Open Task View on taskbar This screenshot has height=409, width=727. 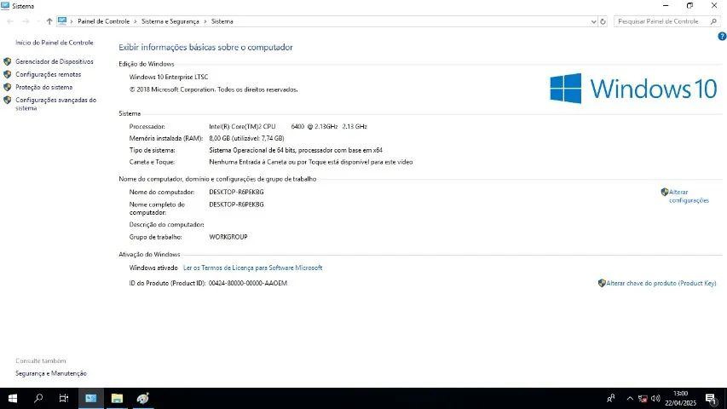click(64, 398)
